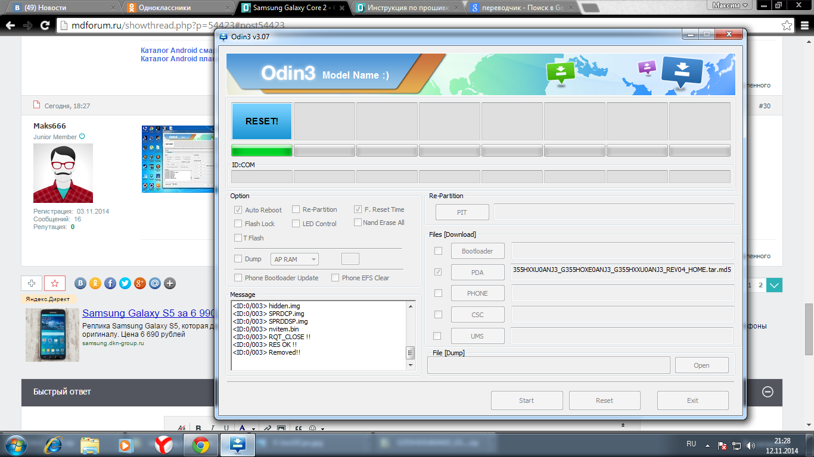Click the Twitter share icon
The width and height of the screenshot is (814, 457).
125,284
